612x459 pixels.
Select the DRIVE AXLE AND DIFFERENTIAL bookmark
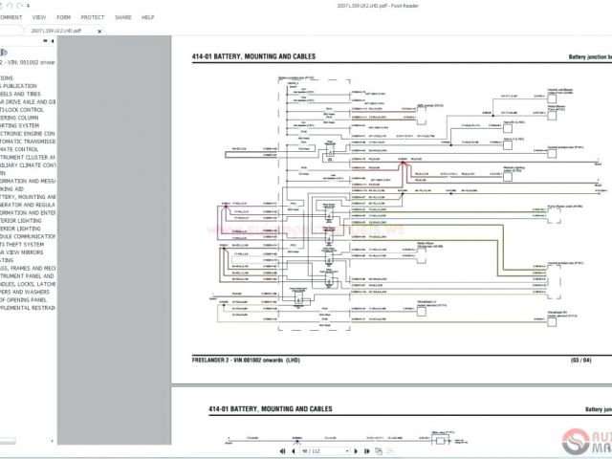point(29,101)
